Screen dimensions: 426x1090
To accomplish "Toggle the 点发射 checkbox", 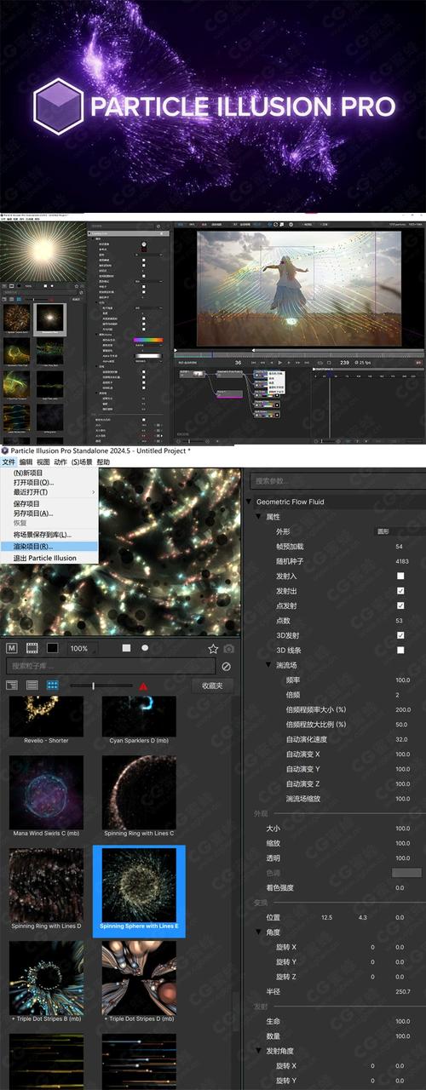I will (400, 605).
